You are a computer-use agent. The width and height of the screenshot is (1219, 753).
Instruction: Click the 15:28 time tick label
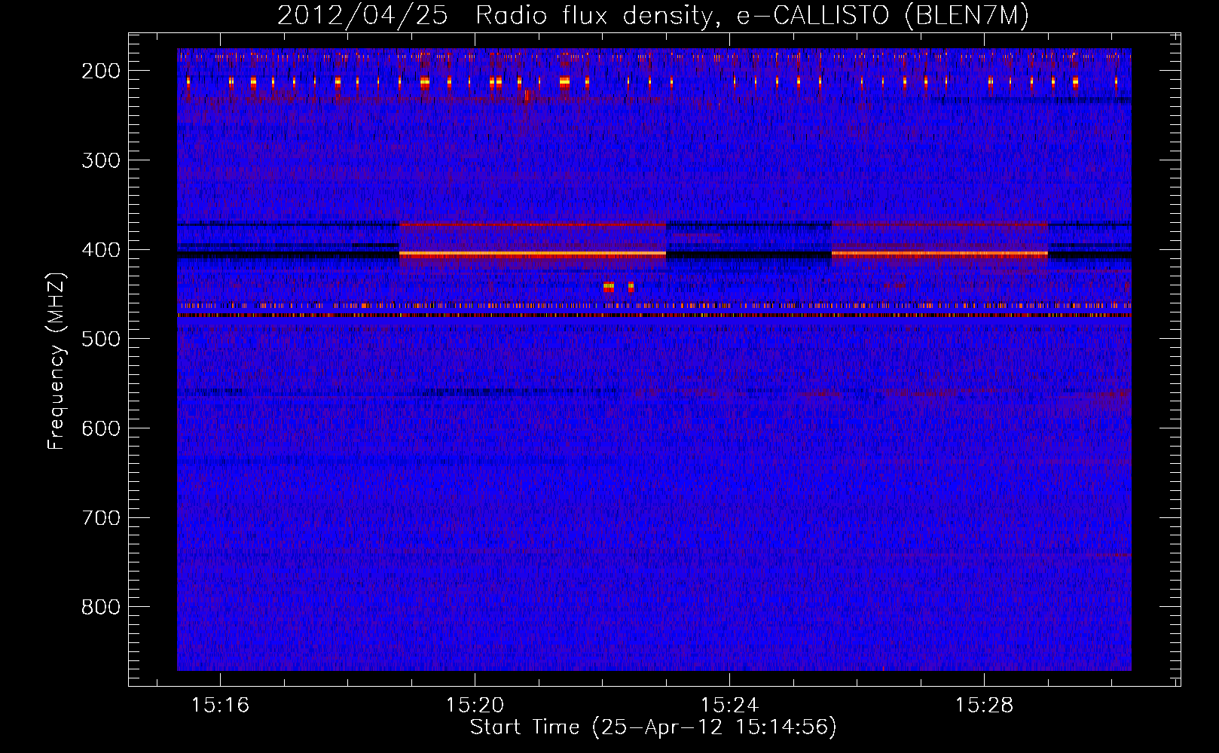click(x=984, y=706)
